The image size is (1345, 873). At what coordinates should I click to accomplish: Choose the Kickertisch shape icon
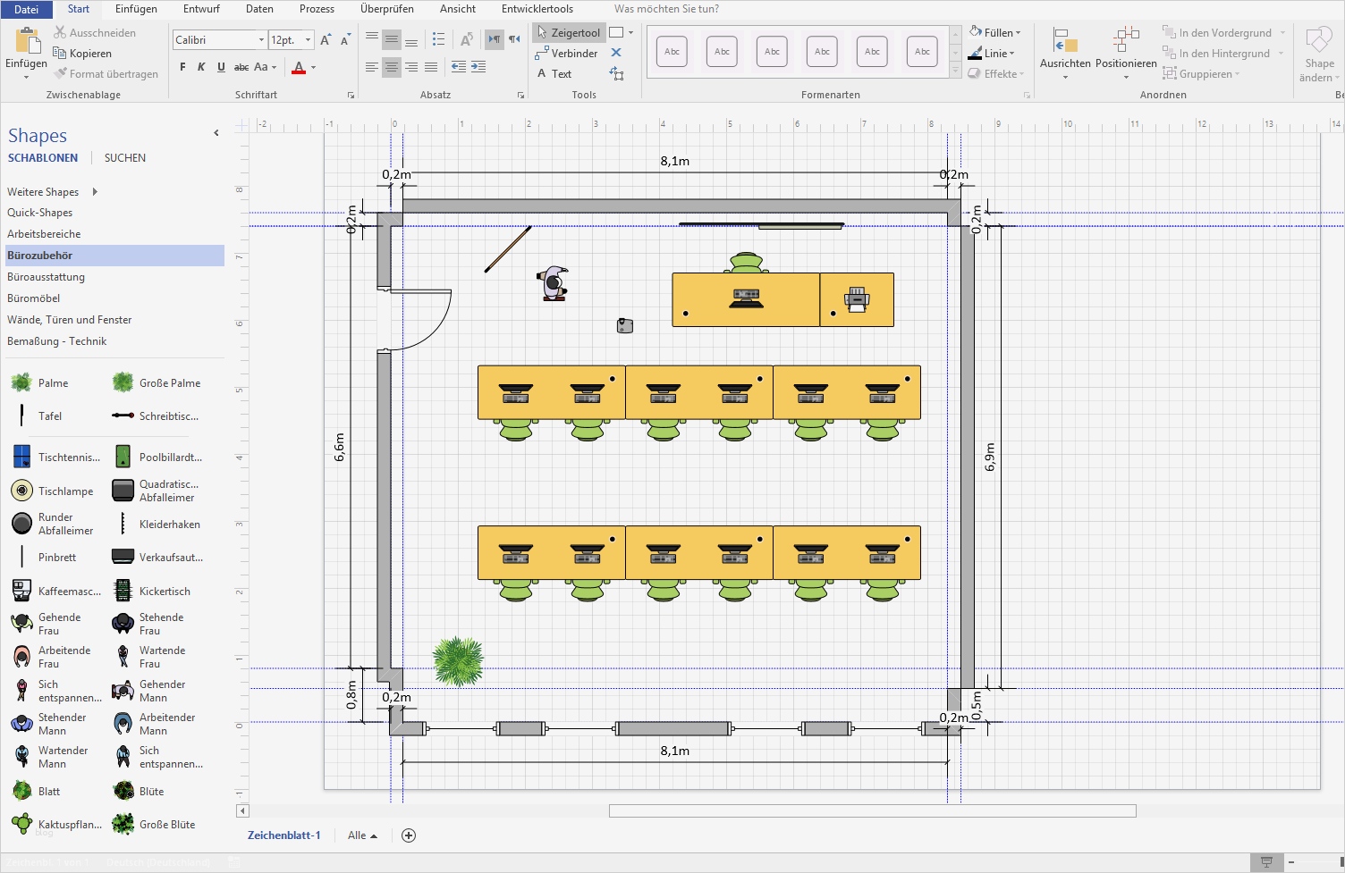point(123,591)
